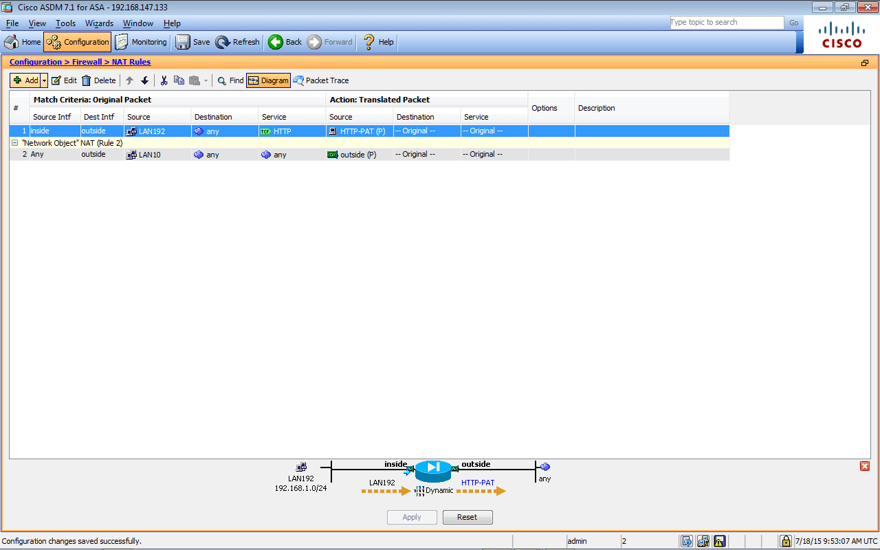The height and width of the screenshot is (550, 880).
Task: Click the LAN192 network icon in diagram
Action: (301, 467)
